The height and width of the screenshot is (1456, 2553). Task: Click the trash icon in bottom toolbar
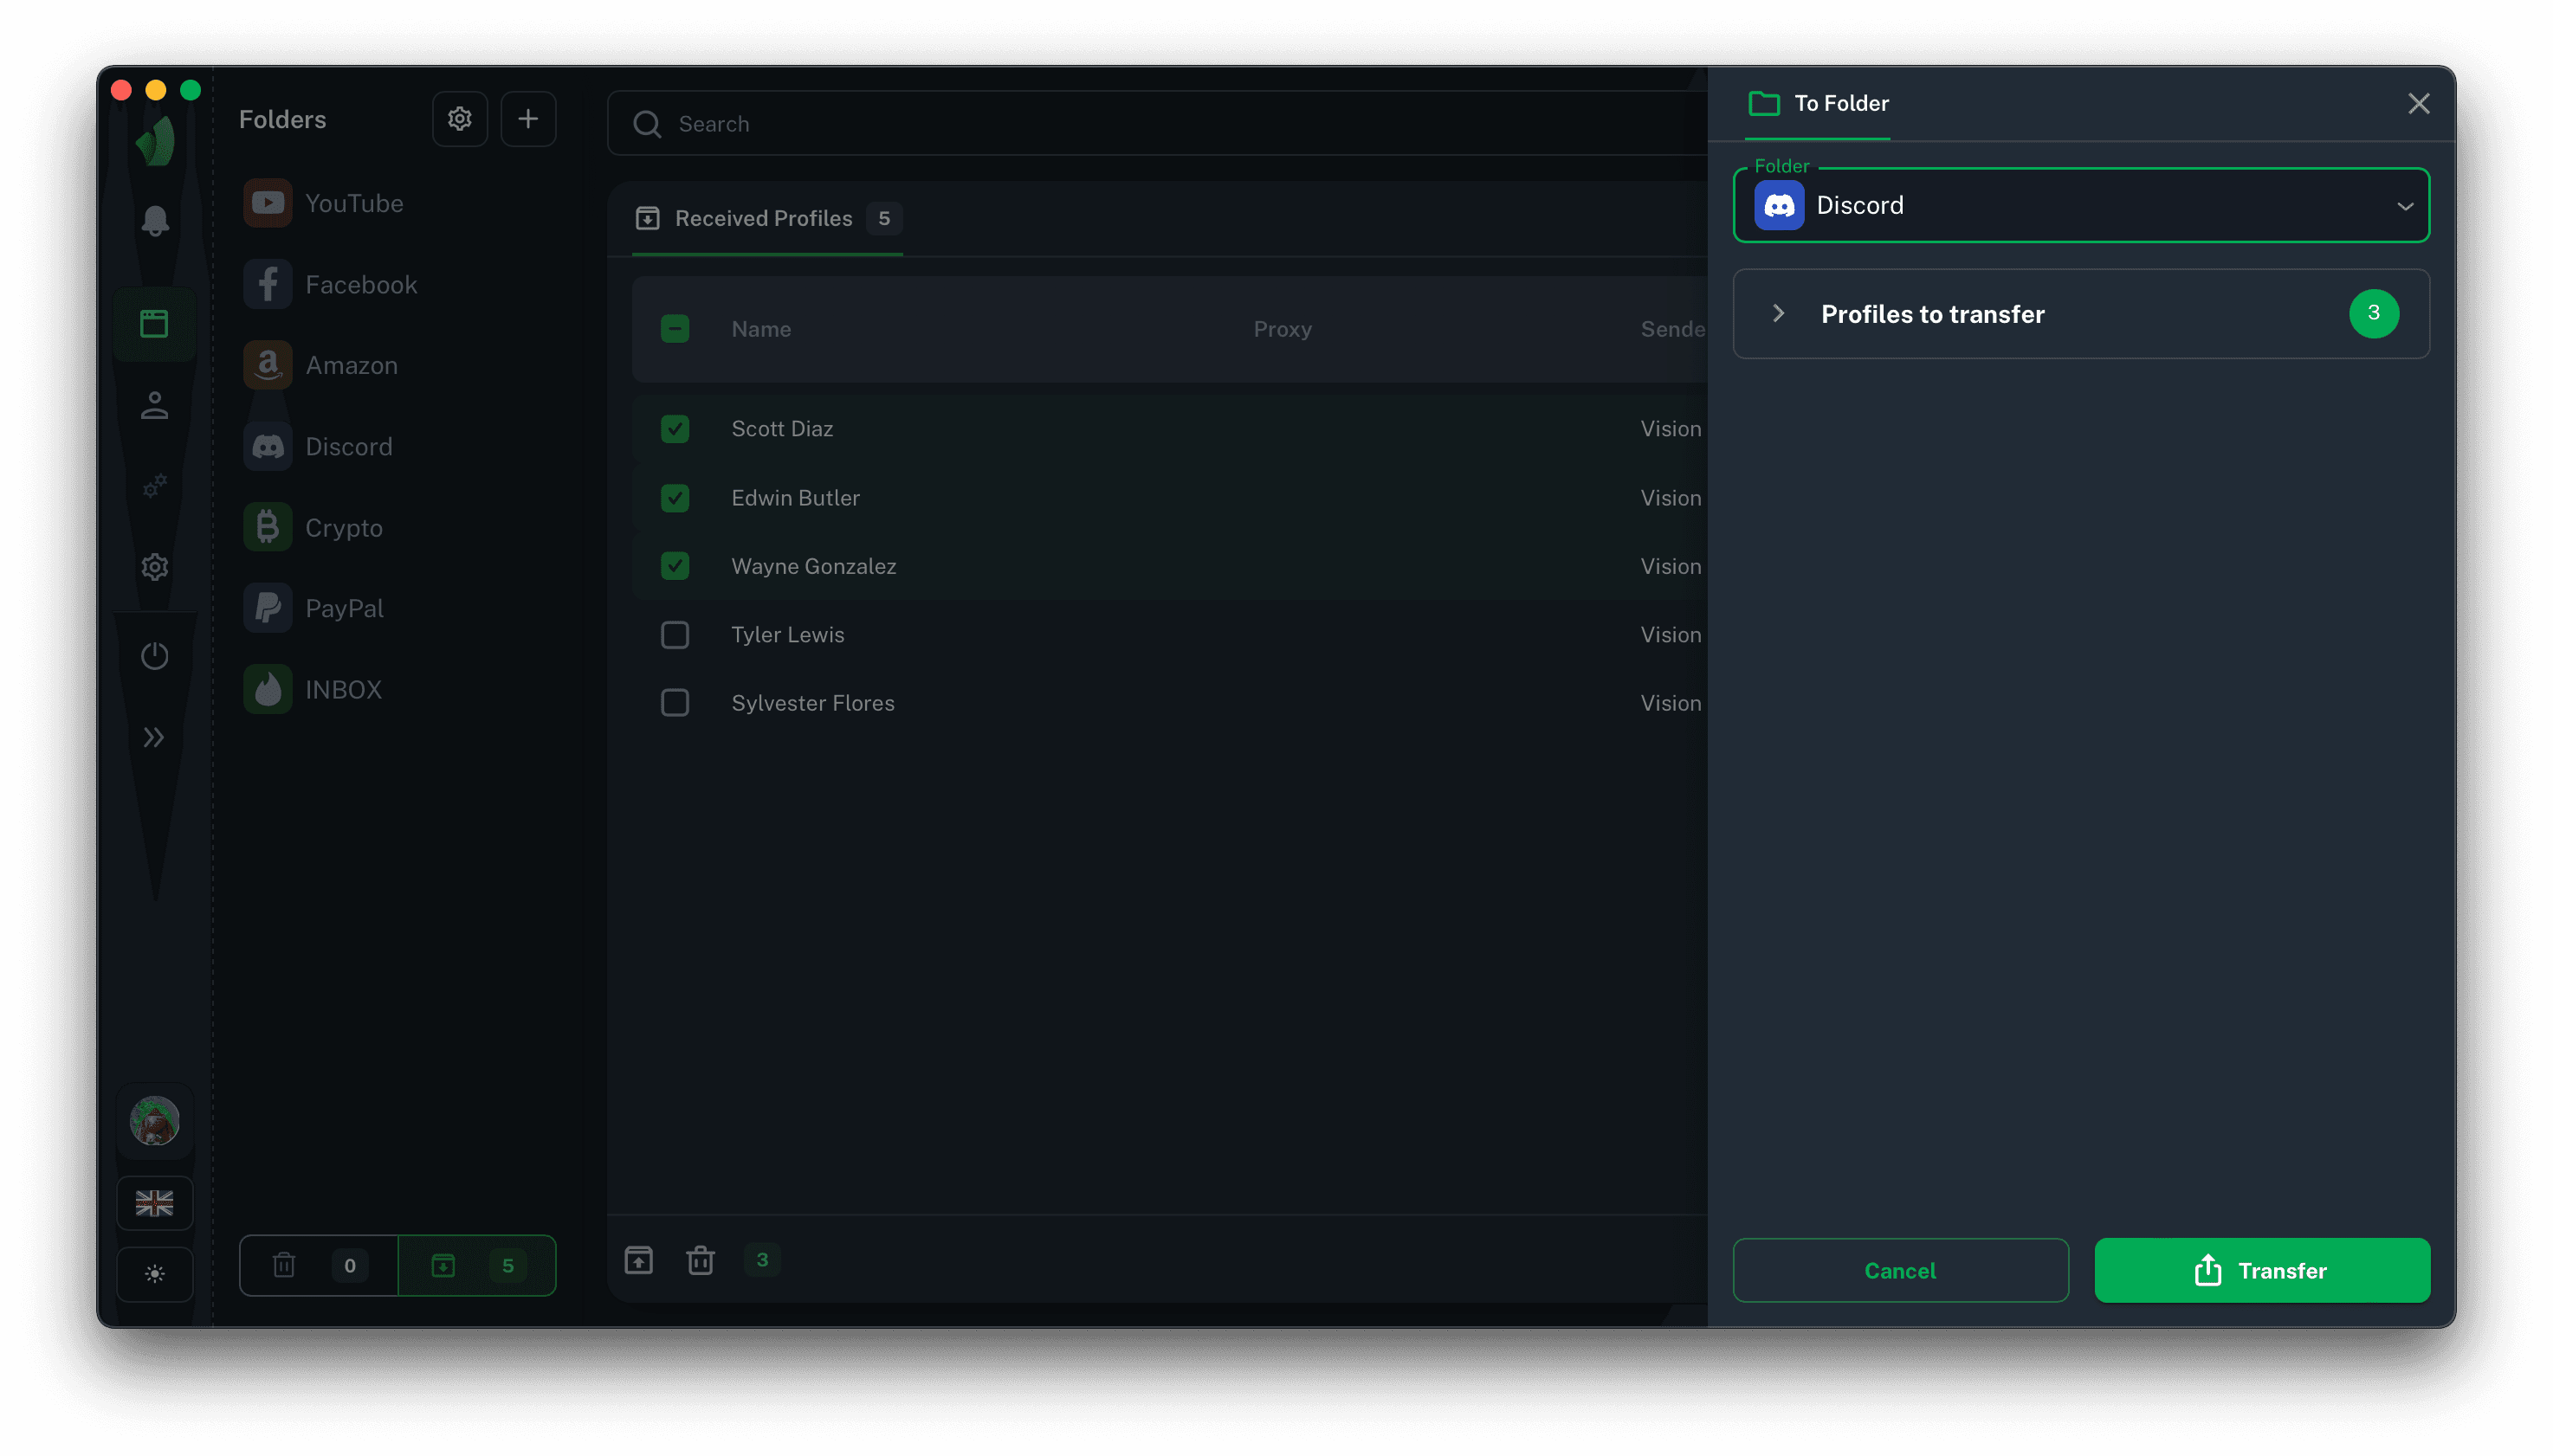tap(701, 1260)
